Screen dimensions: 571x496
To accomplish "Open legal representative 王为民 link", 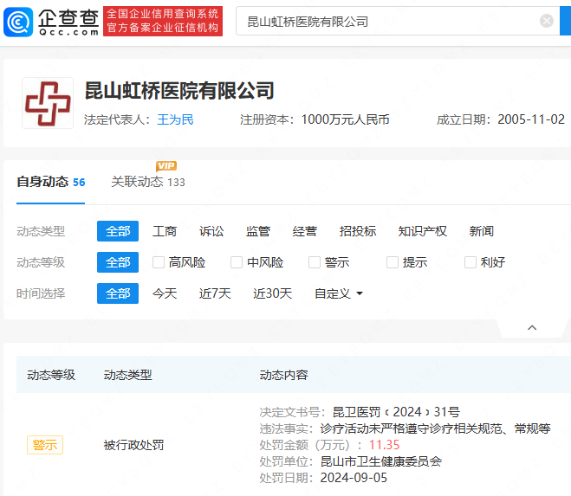I will (x=175, y=119).
